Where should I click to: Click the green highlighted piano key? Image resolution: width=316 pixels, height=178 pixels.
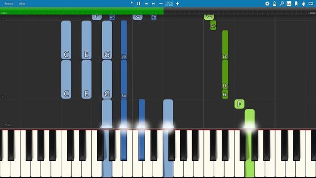250,153
